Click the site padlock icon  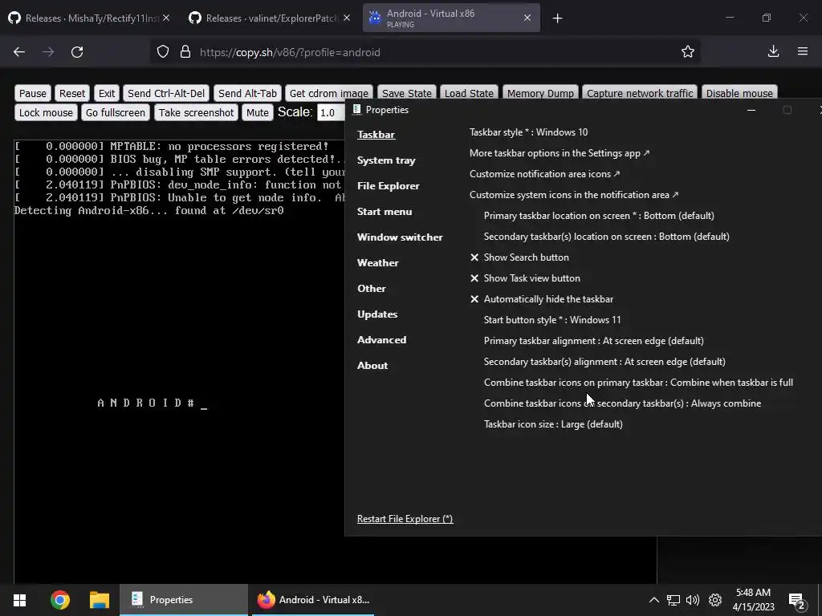point(185,52)
